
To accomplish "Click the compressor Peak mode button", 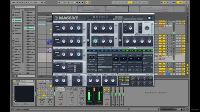I will coord(106,90).
